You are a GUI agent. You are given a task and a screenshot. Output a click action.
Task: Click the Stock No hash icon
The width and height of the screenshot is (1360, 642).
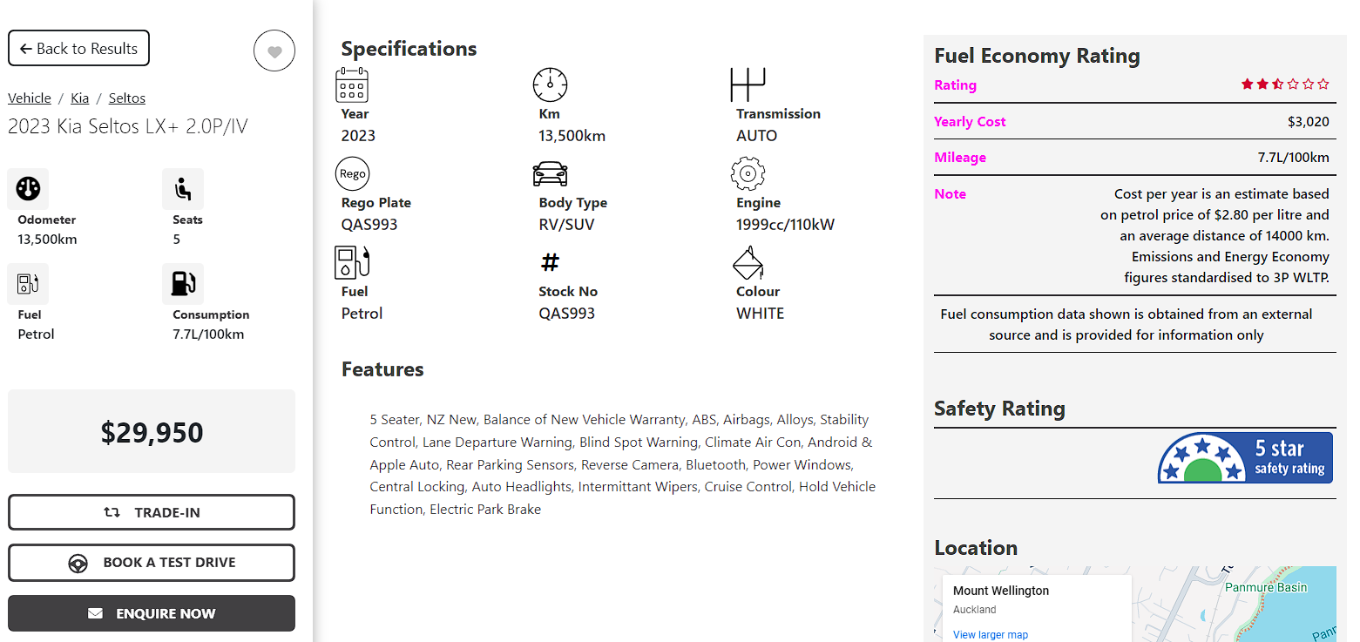coord(550,262)
